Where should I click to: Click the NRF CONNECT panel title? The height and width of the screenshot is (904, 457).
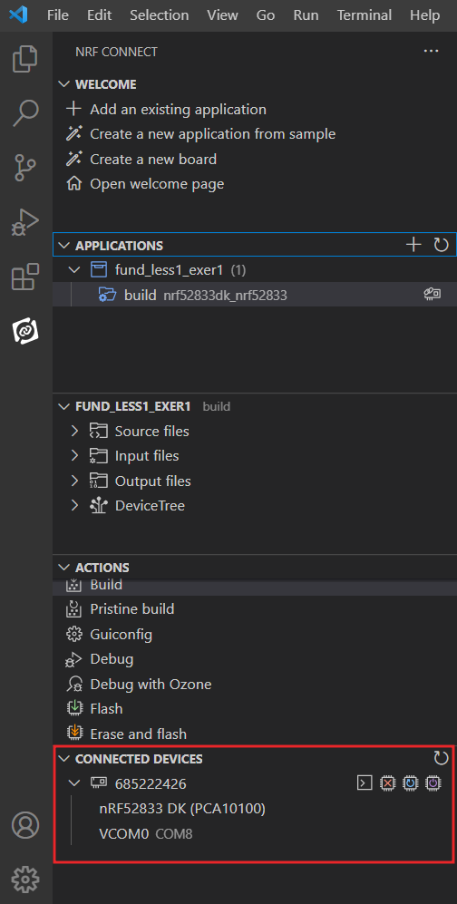[x=116, y=52]
